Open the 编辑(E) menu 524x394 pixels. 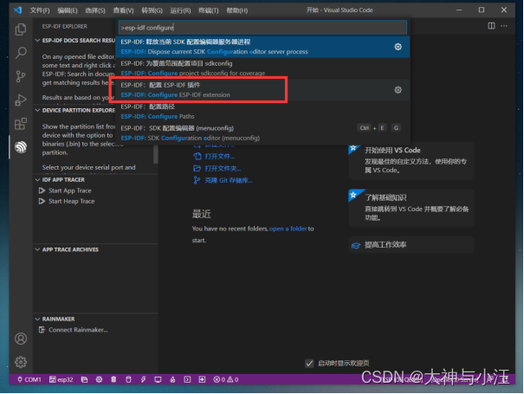(68, 10)
